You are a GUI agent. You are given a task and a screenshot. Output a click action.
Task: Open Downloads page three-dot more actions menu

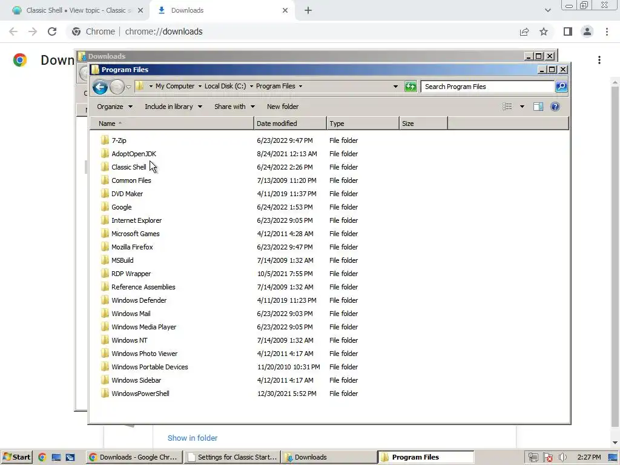[599, 60]
